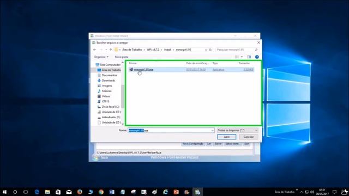Open the Windows Start menu

(4, 192)
